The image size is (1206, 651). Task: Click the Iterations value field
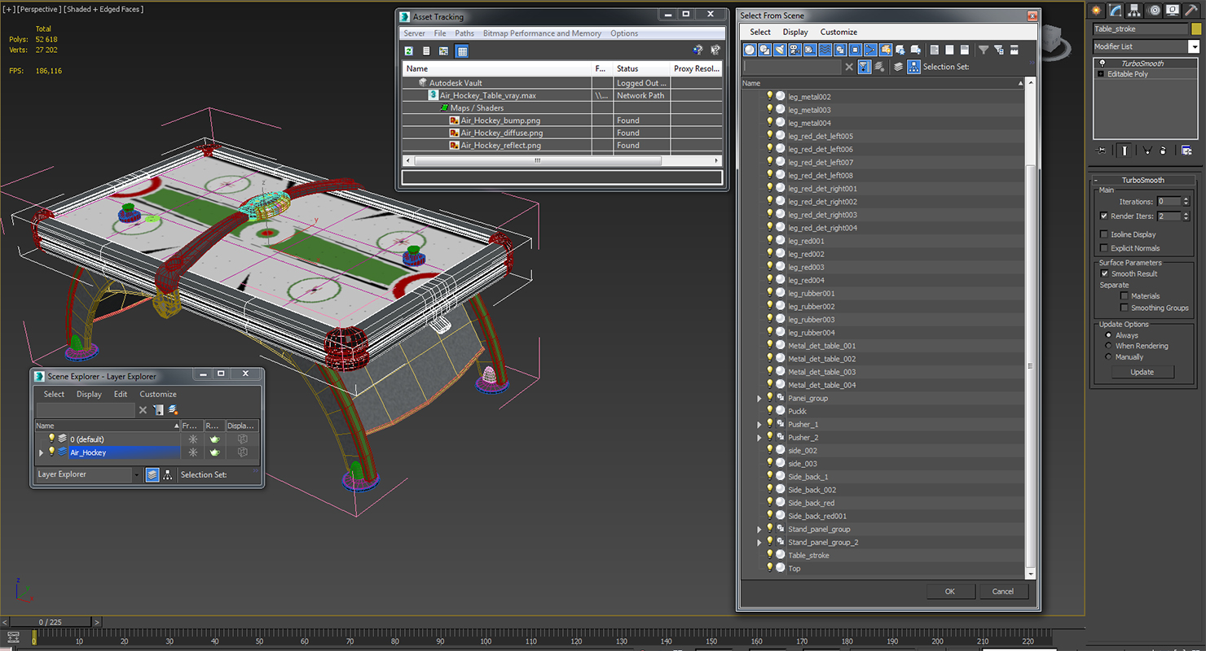point(1168,201)
